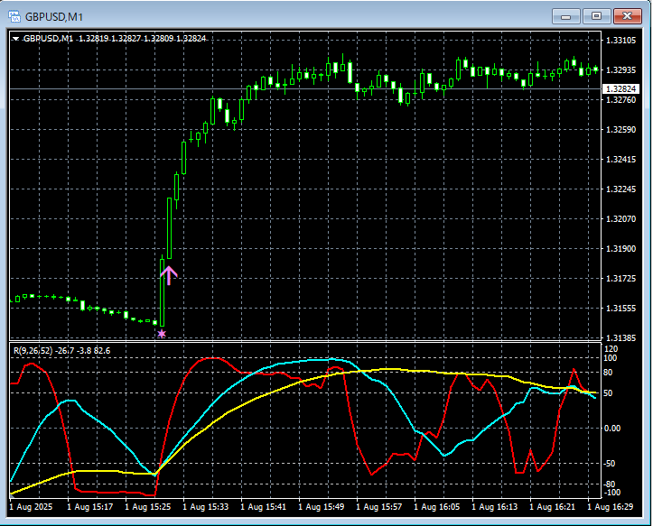Click the chart window icon in title bar
Image resolution: width=653 pixels, height=526 pixels.
pos(14,15)
